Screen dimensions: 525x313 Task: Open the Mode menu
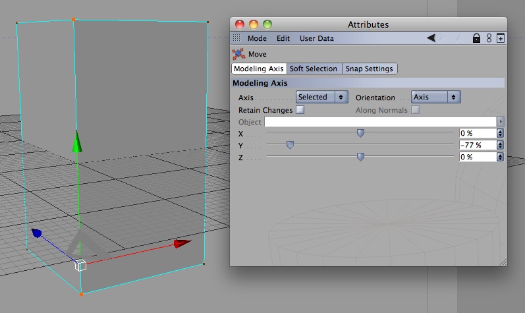257,38
